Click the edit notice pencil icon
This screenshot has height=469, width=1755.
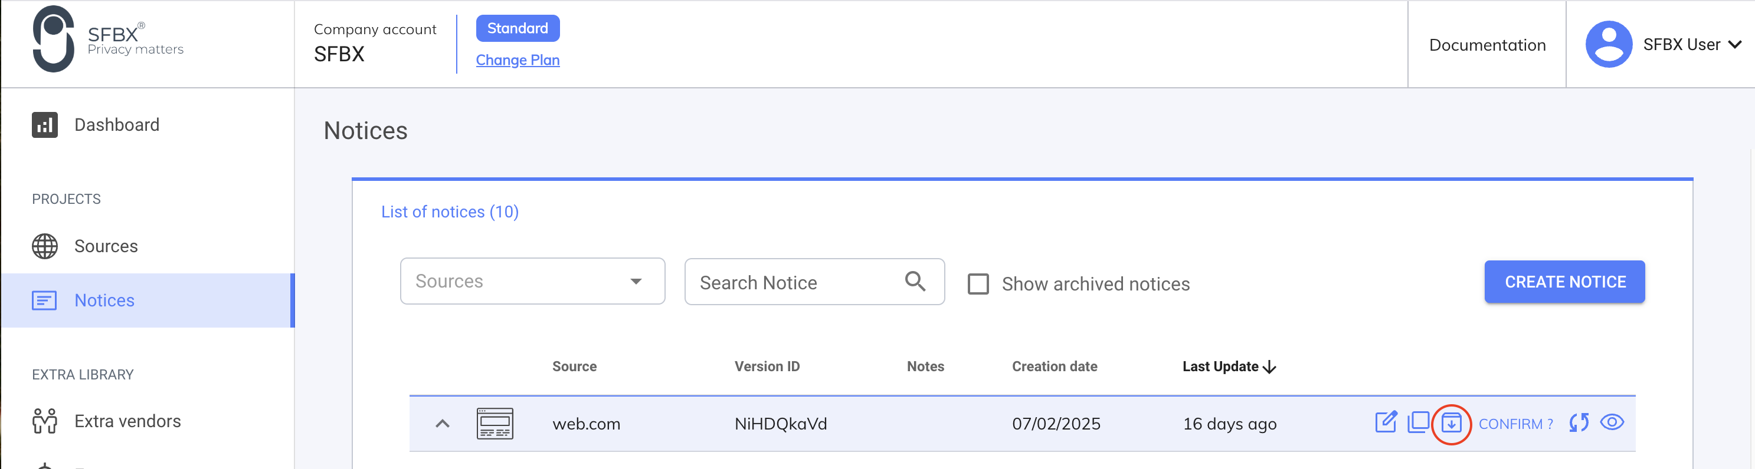click(1385, 422)
